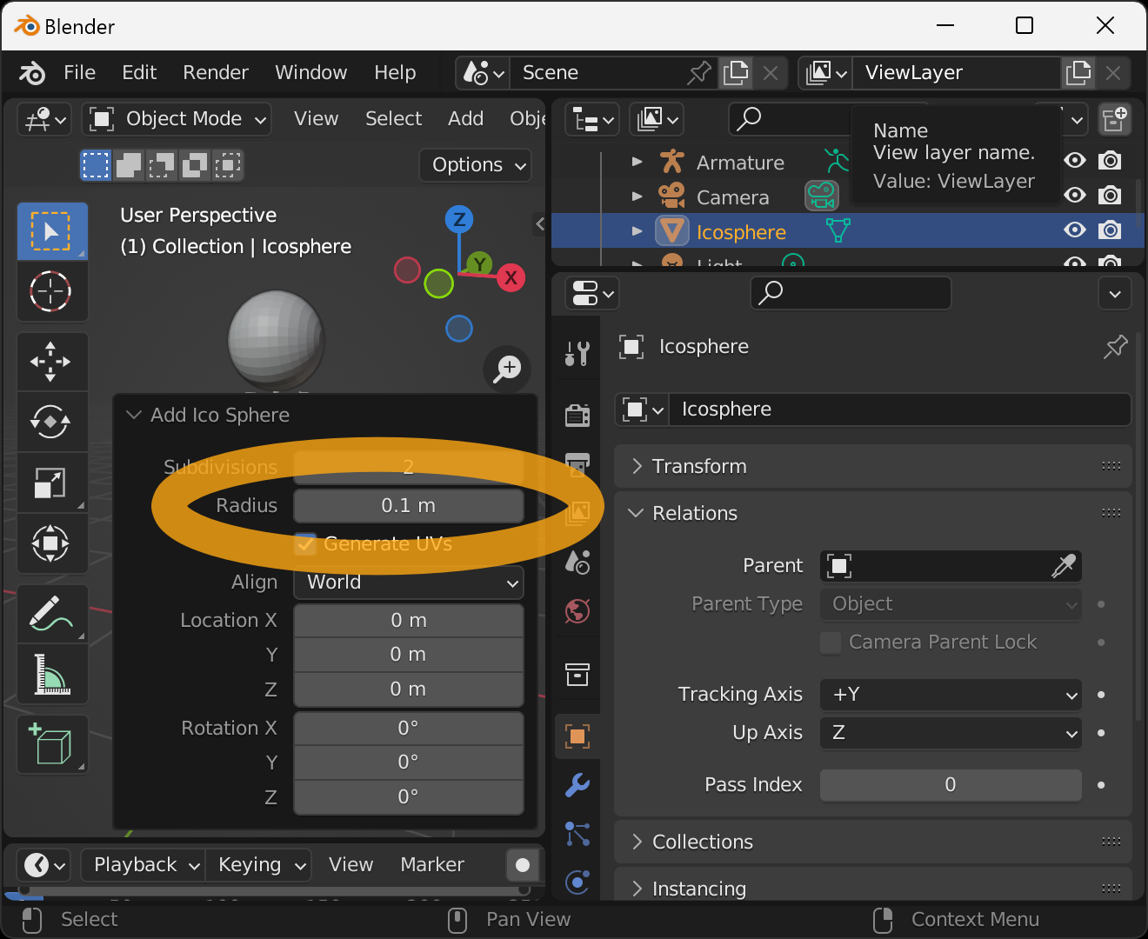Screen dimensions: 1148x939
Task: Hide Icosphere using its eye icon
Action: 1075,230
